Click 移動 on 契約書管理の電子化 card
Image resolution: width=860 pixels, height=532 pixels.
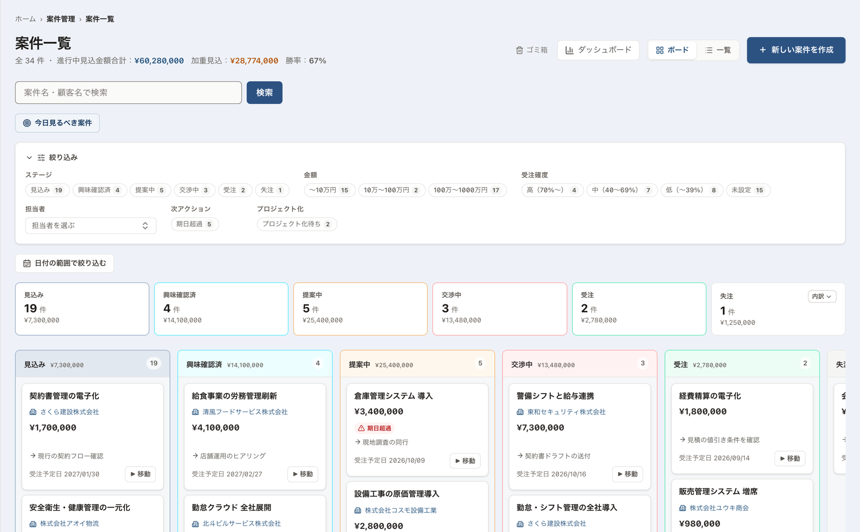(x=140, y=474)
